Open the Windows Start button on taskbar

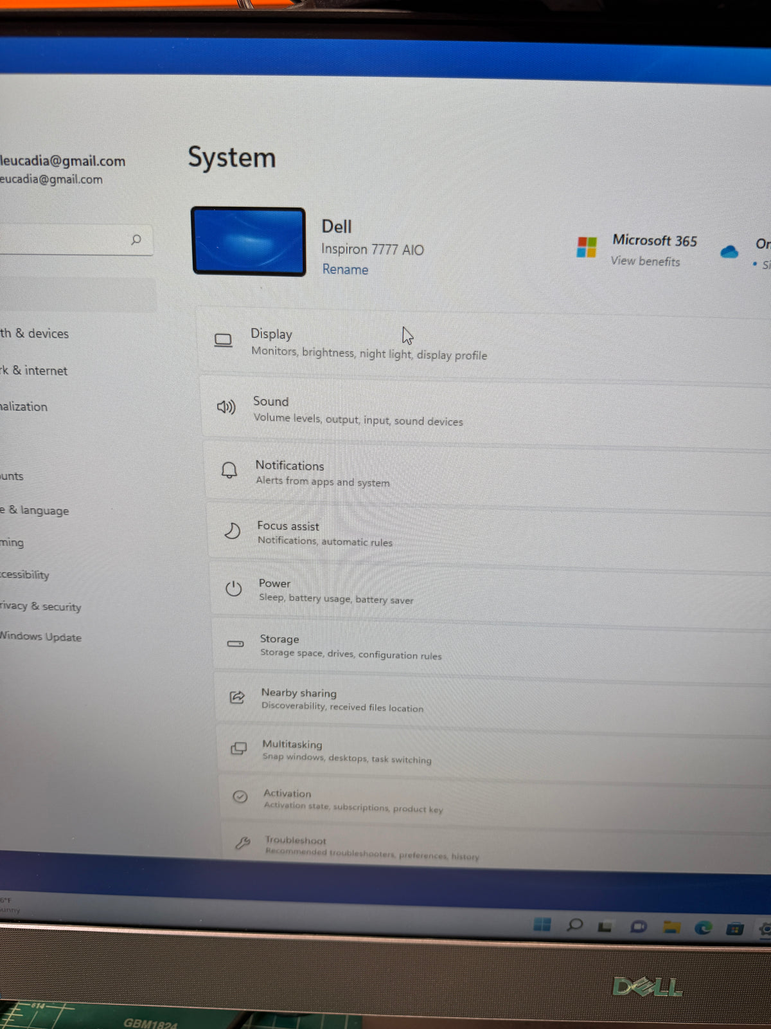point(542,924)
